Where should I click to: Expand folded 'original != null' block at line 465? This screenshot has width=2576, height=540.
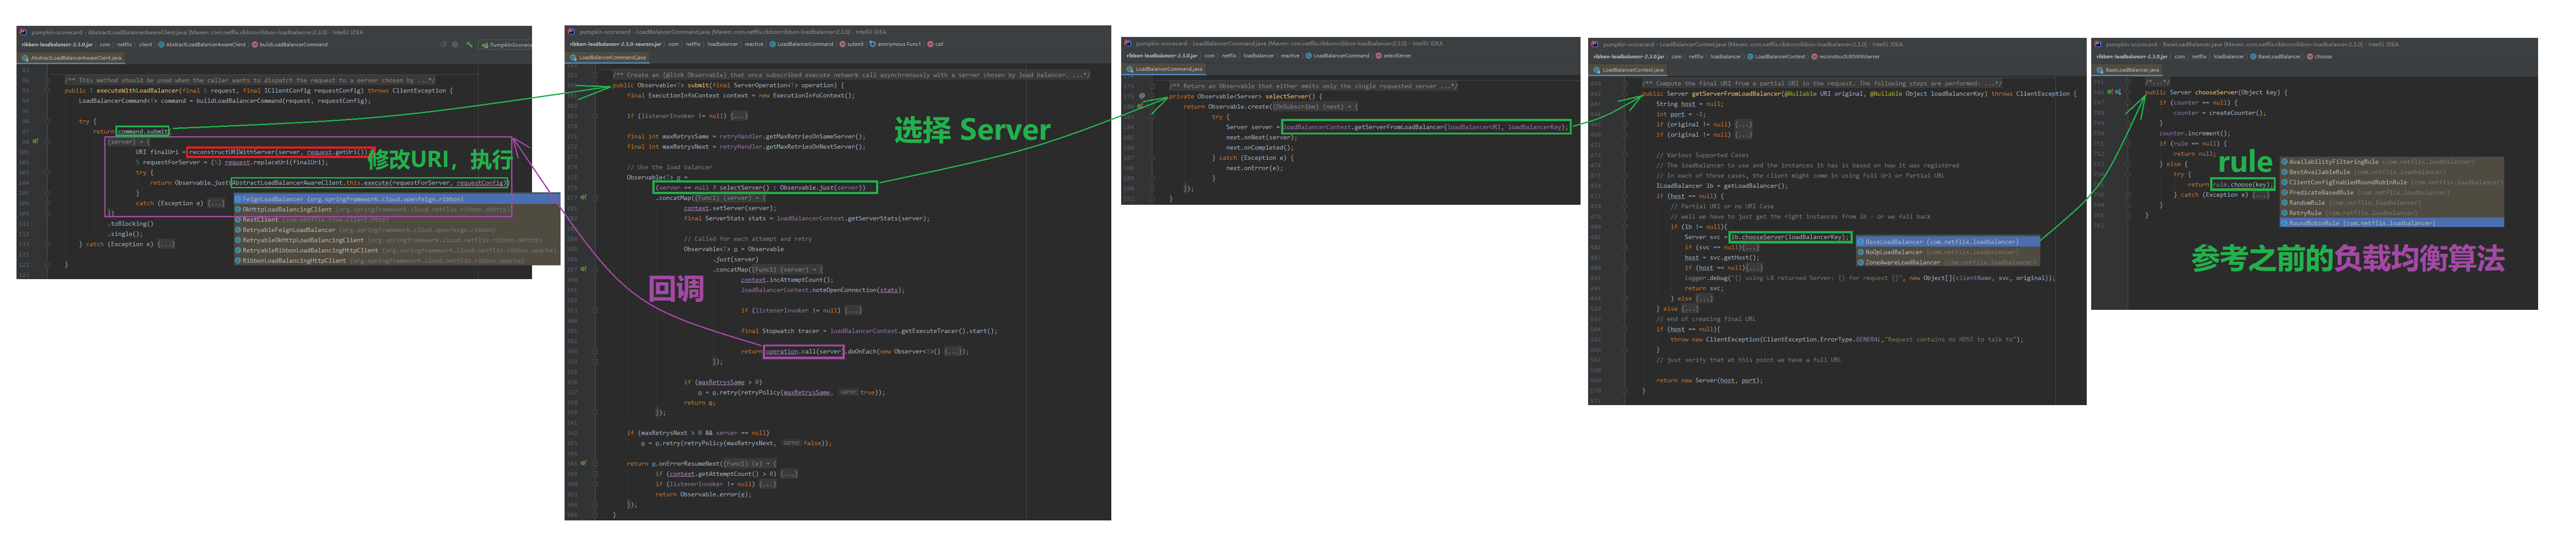coord(1625,125)
